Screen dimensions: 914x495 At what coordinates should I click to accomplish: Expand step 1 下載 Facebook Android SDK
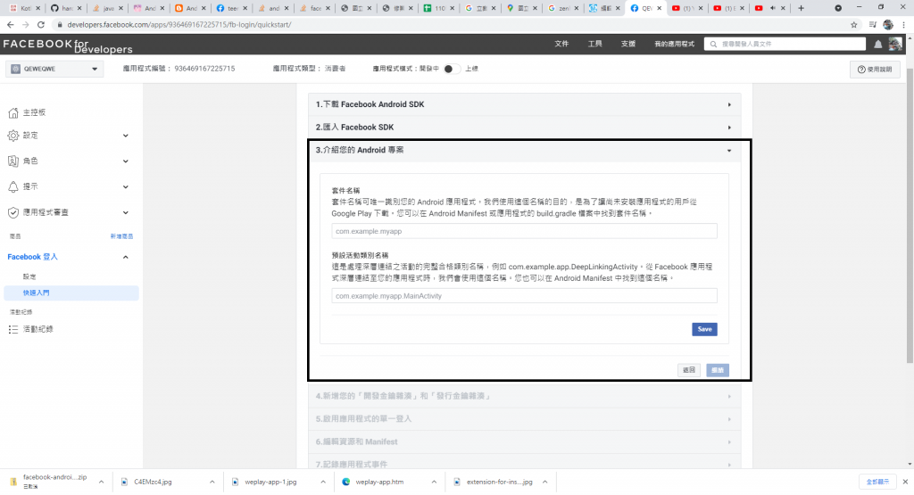pos(524,105)
